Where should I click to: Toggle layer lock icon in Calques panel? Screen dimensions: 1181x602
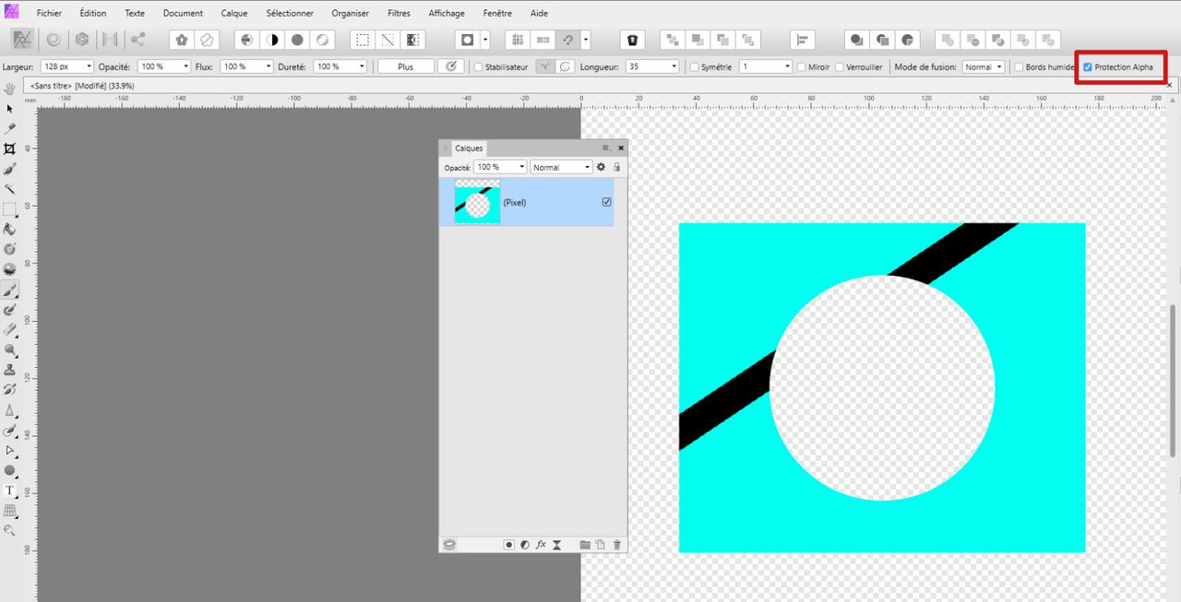(617, 167)
